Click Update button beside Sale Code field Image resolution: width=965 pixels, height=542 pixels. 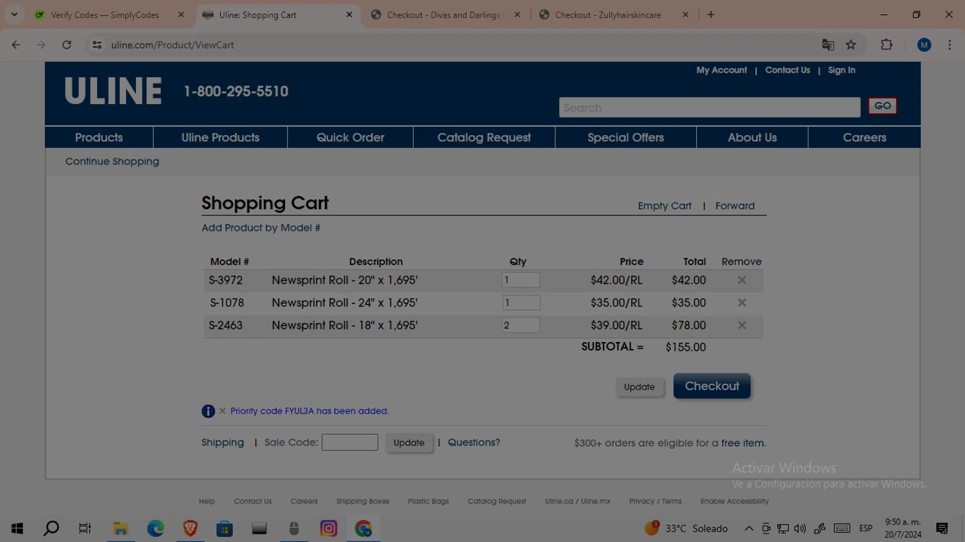tap(409, 442)
